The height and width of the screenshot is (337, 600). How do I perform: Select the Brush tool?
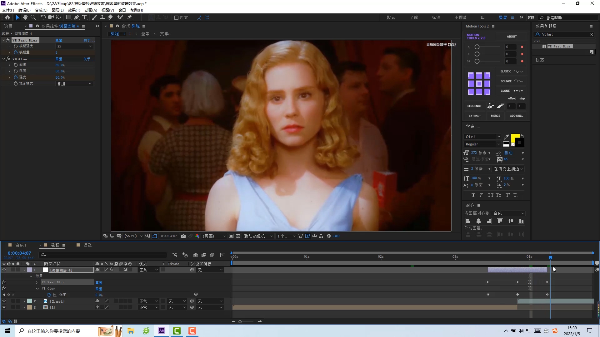(94, 17)
